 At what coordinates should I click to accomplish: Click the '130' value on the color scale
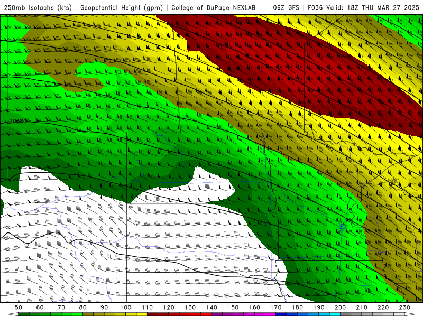pos(190,307)
